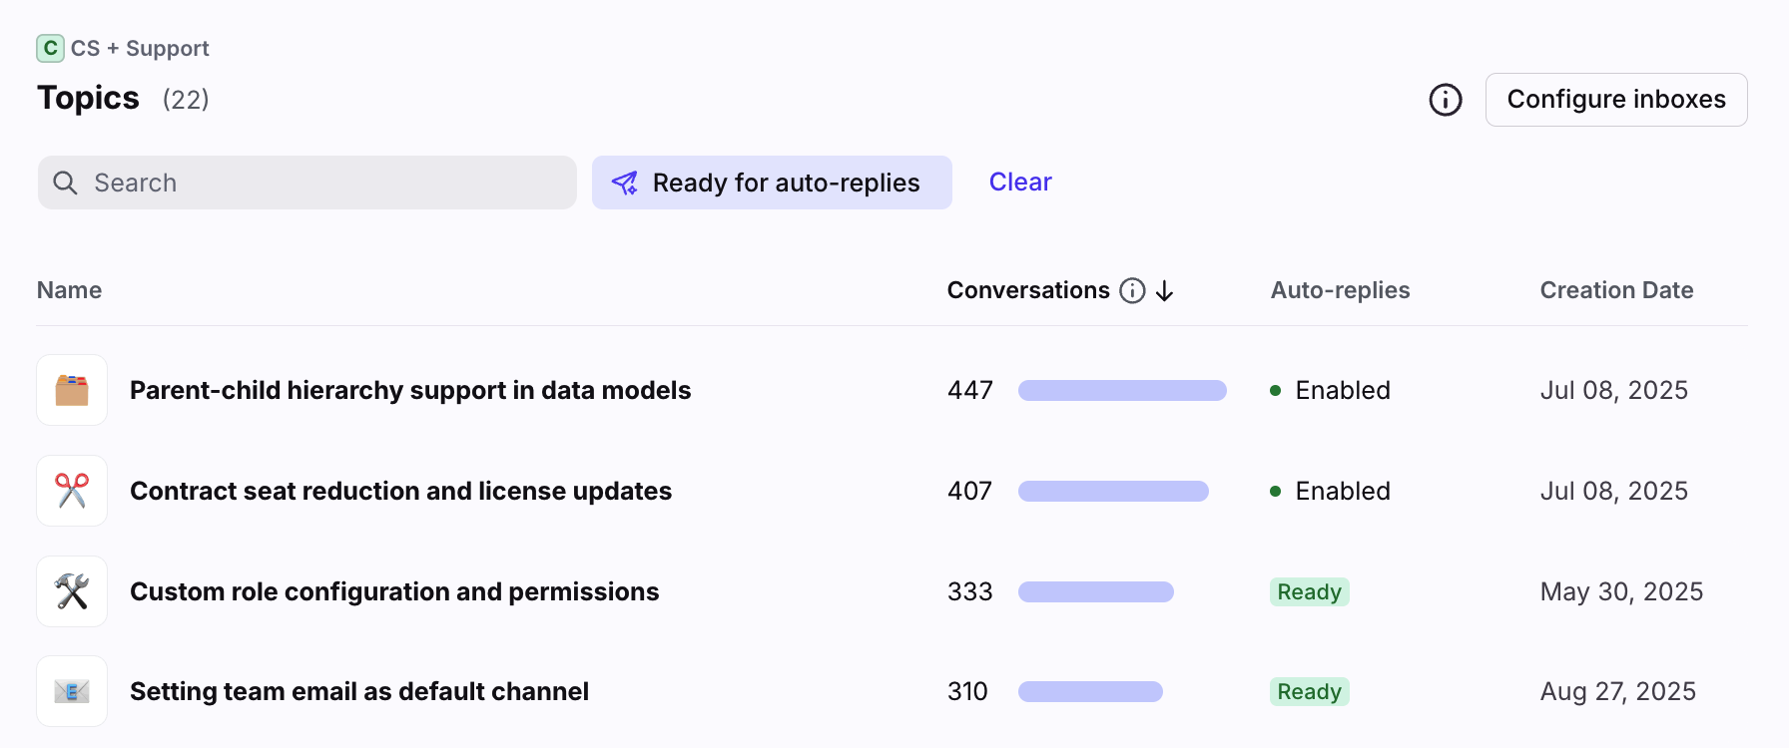This screenshot has width=1789, height=748.
Task: Sort topics by the Name column
Action: (x=70, y=290)
